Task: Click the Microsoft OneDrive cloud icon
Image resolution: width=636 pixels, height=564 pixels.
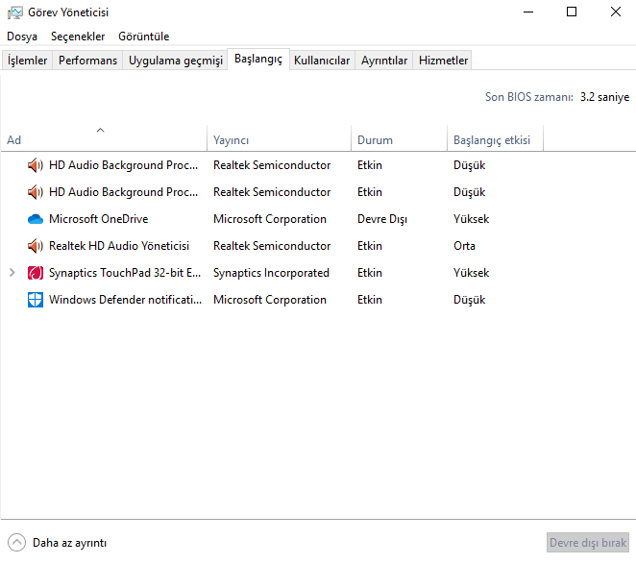Action: (36, 219)
